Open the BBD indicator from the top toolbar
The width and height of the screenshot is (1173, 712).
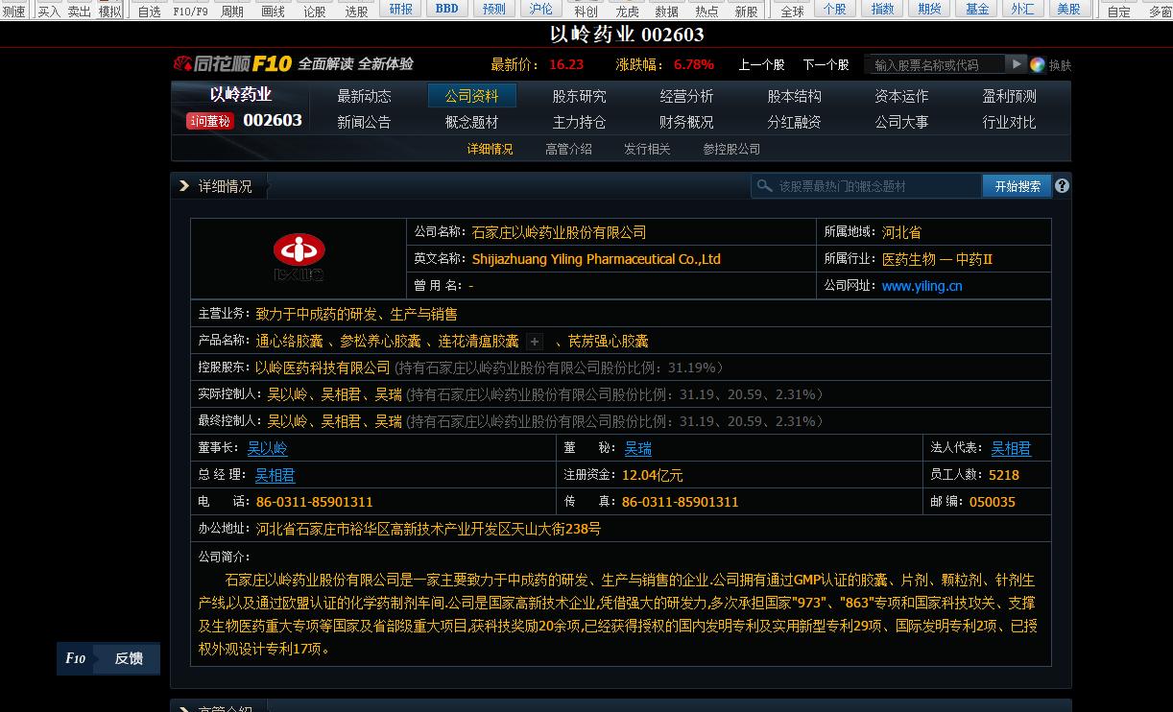[446, 8]
